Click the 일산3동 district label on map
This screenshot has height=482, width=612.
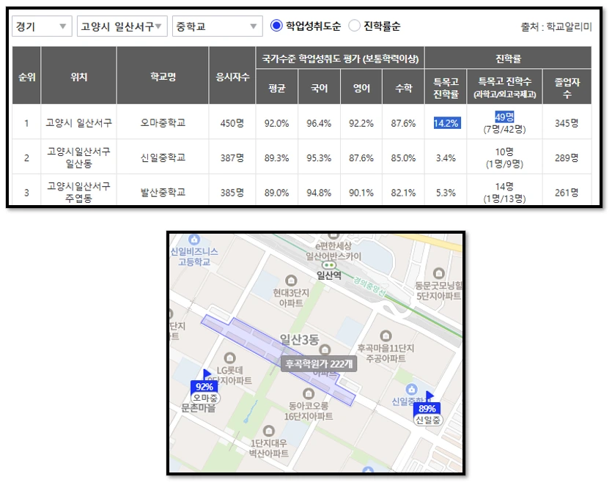point(299,340)
